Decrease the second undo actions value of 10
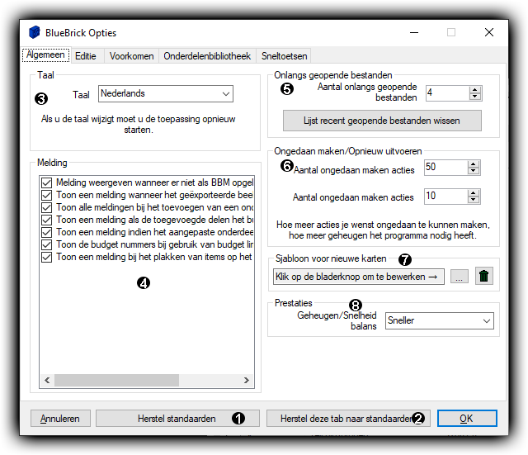The width and height of the screenshot is (528, 455). (473, 200)
